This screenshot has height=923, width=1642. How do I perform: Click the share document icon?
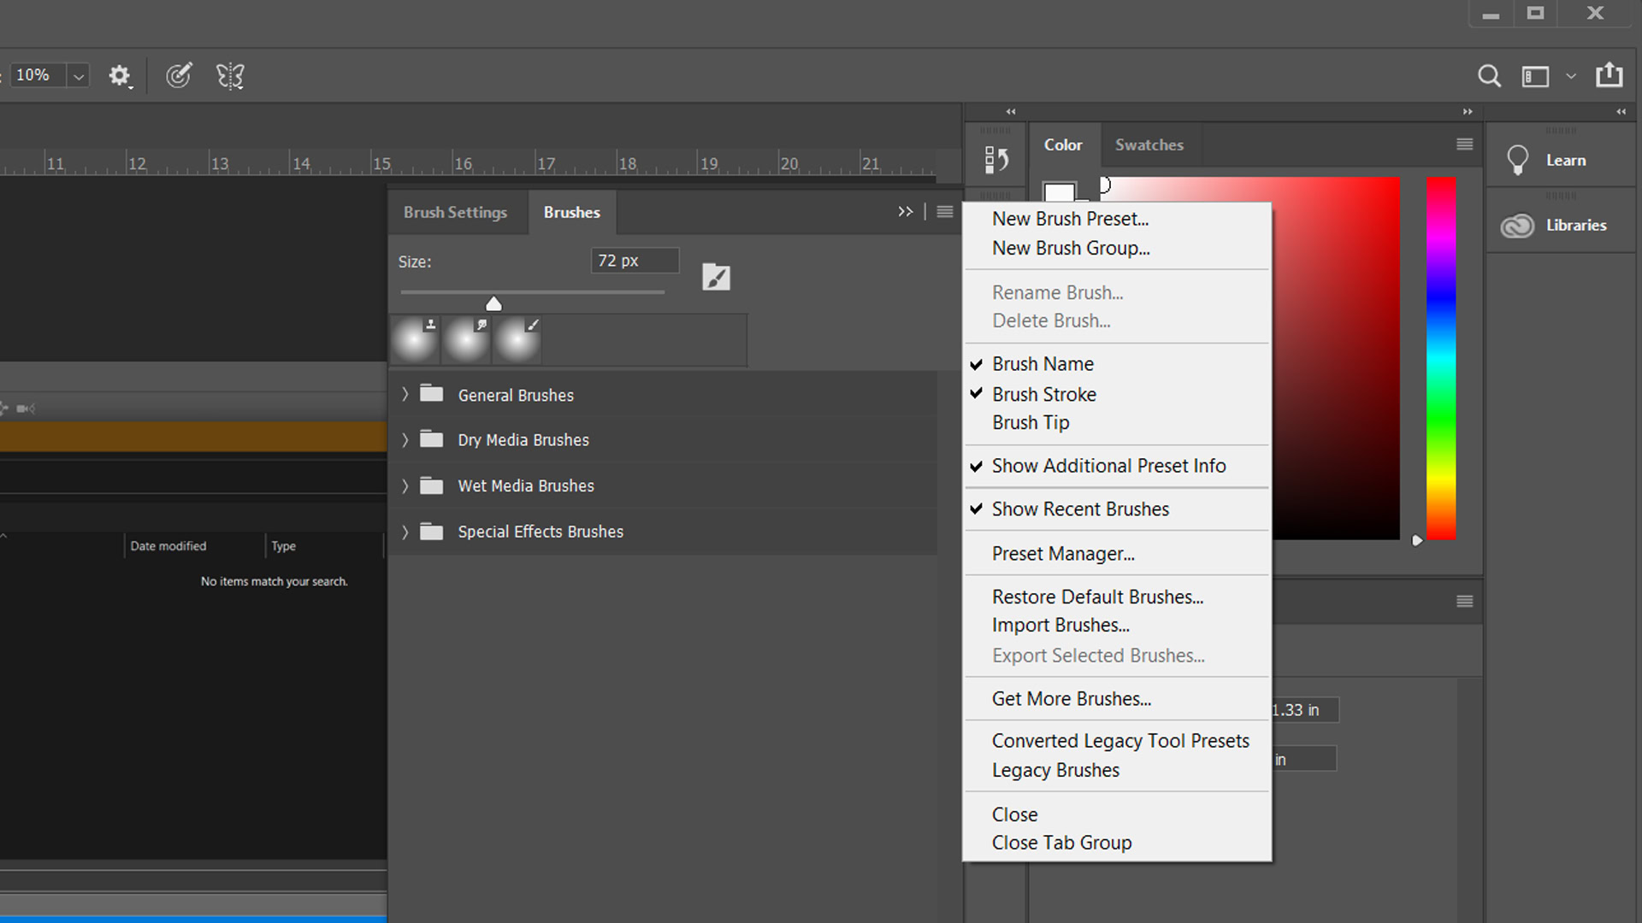click(1609, 75)
